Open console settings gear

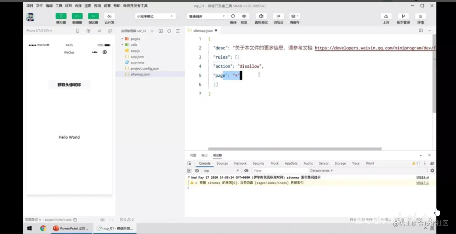click(x=432, y=171)
